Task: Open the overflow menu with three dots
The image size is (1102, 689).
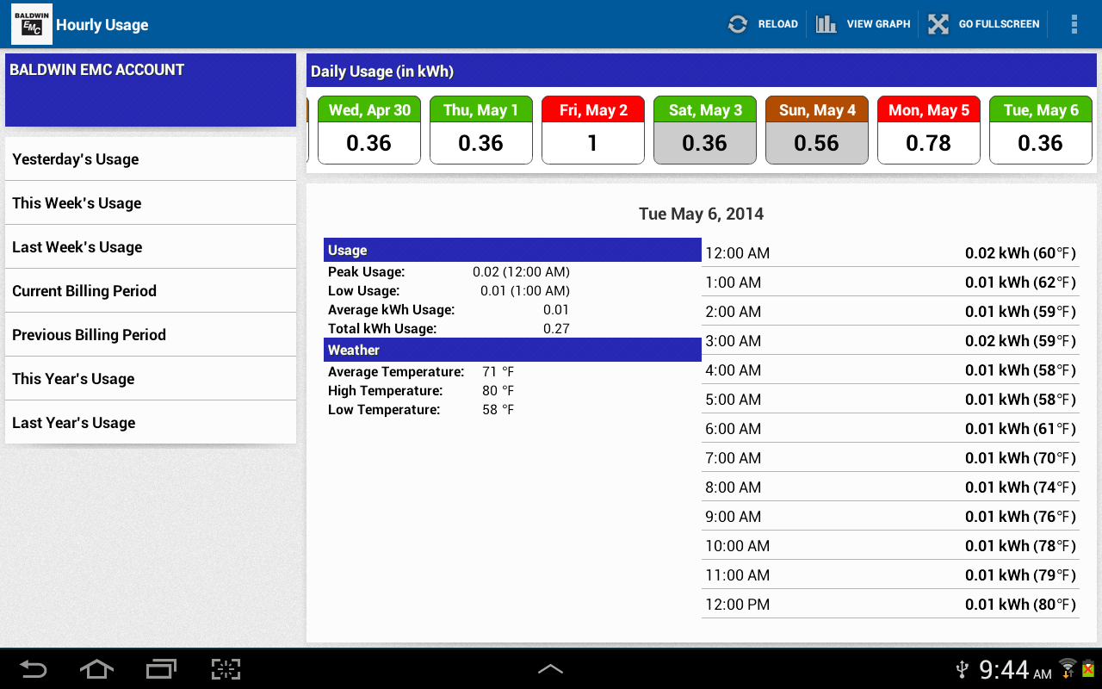Action: coord(1074,24)
